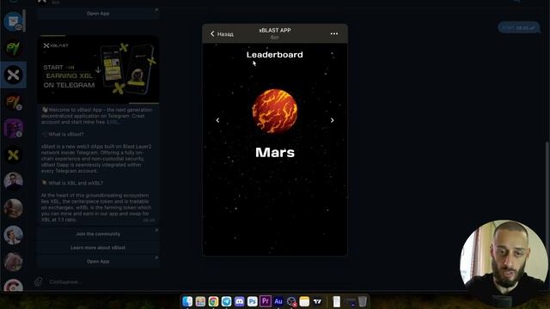The width and height of the screenshot is (550, 309).
Task: Open Finder from the dock
Action: pyautogui.click(x=187, y=301)
